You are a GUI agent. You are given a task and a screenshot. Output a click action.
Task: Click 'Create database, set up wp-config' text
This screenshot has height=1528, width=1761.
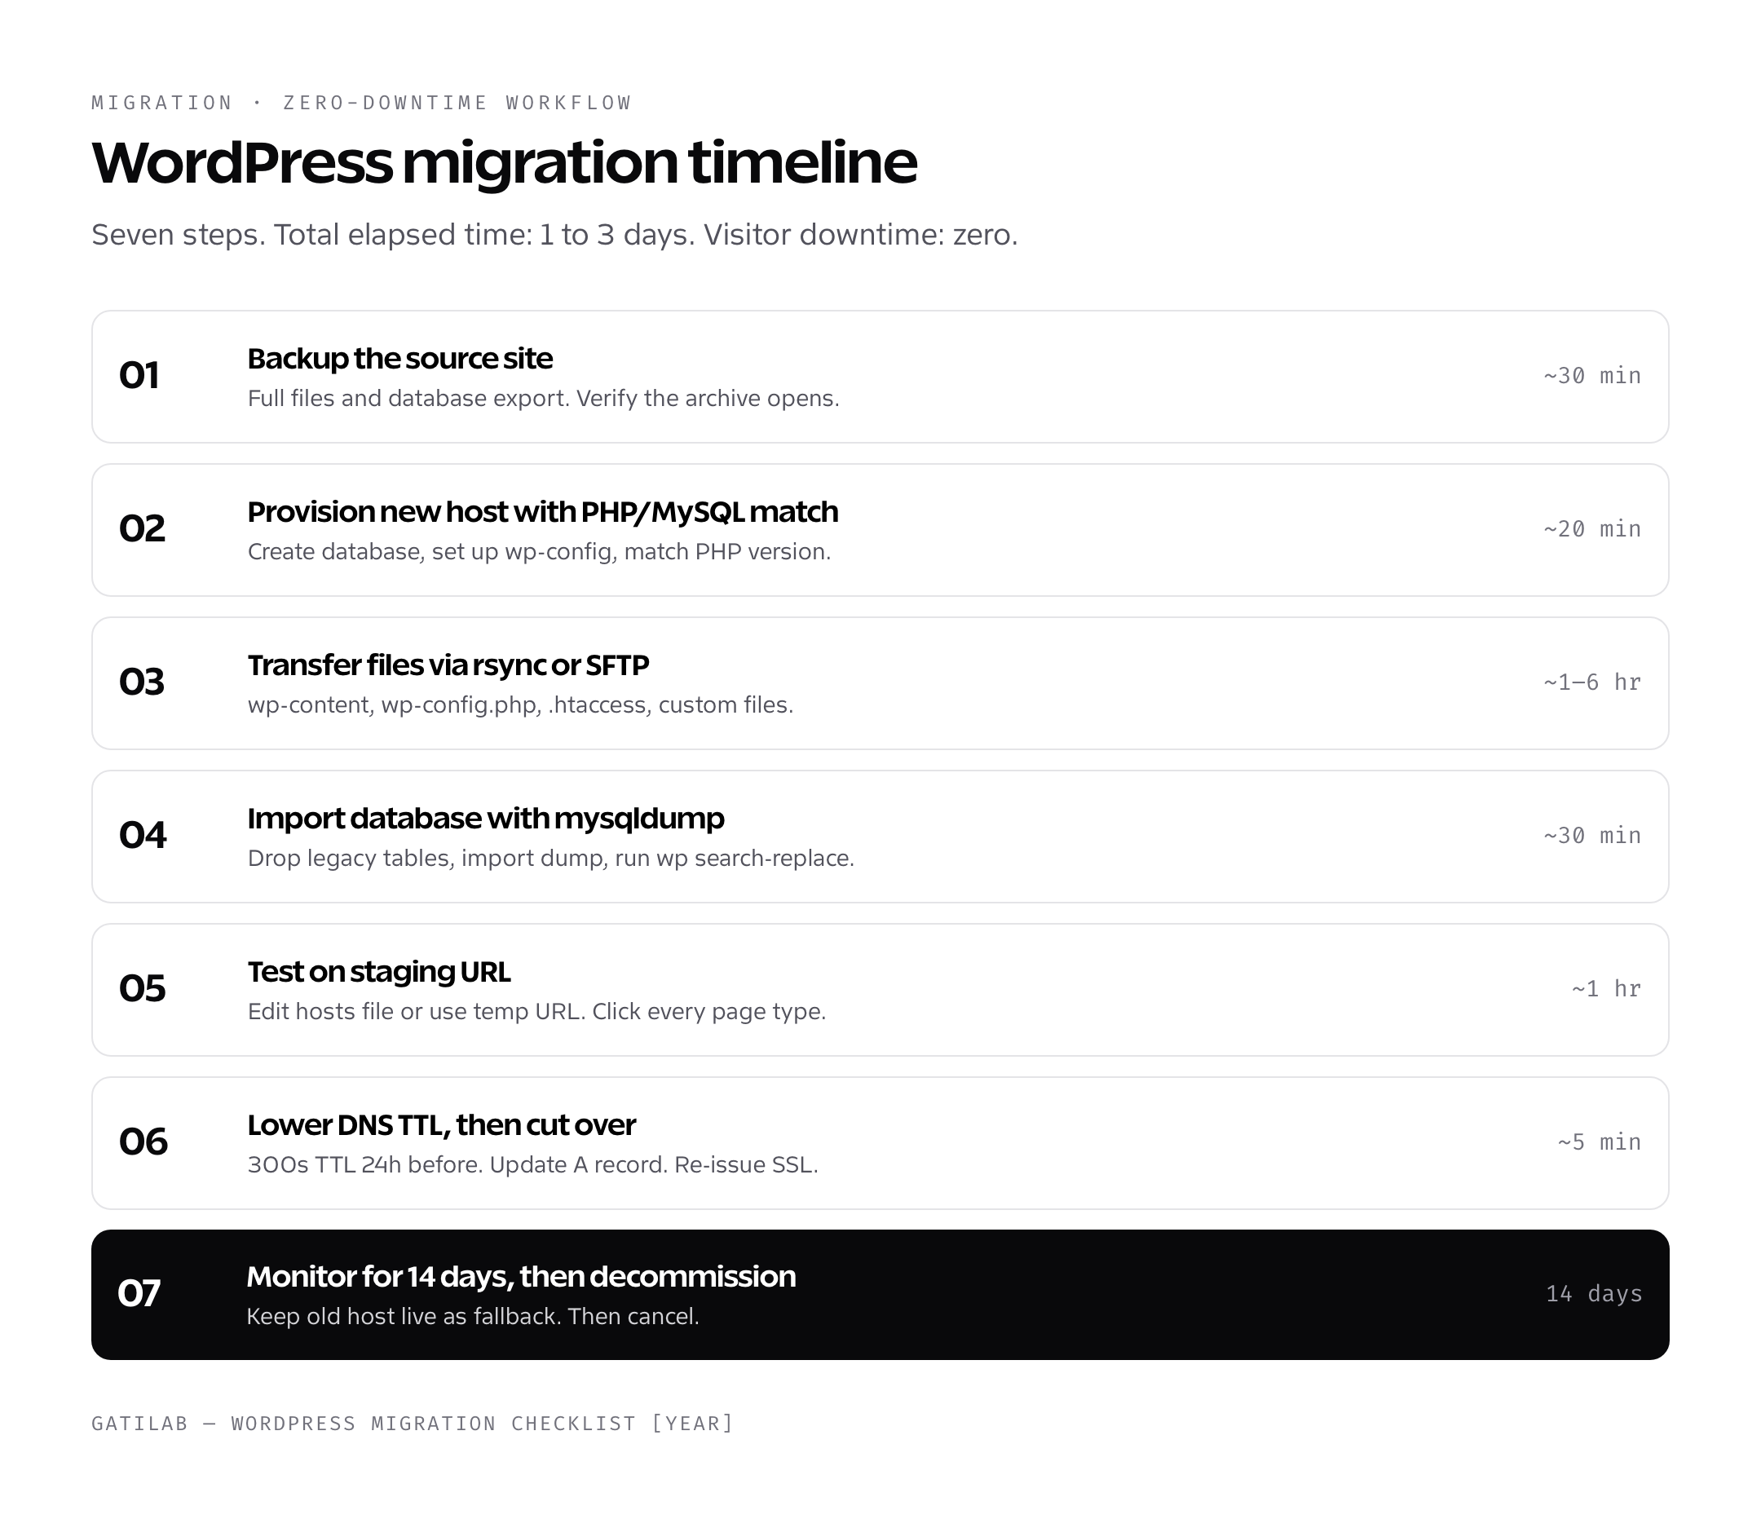539,552
